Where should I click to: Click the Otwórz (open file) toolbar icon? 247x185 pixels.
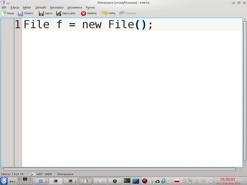20,13
